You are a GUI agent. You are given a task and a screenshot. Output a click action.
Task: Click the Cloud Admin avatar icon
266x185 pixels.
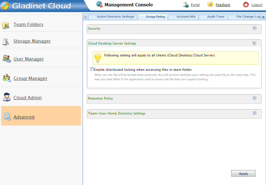(x=7, y=97)
